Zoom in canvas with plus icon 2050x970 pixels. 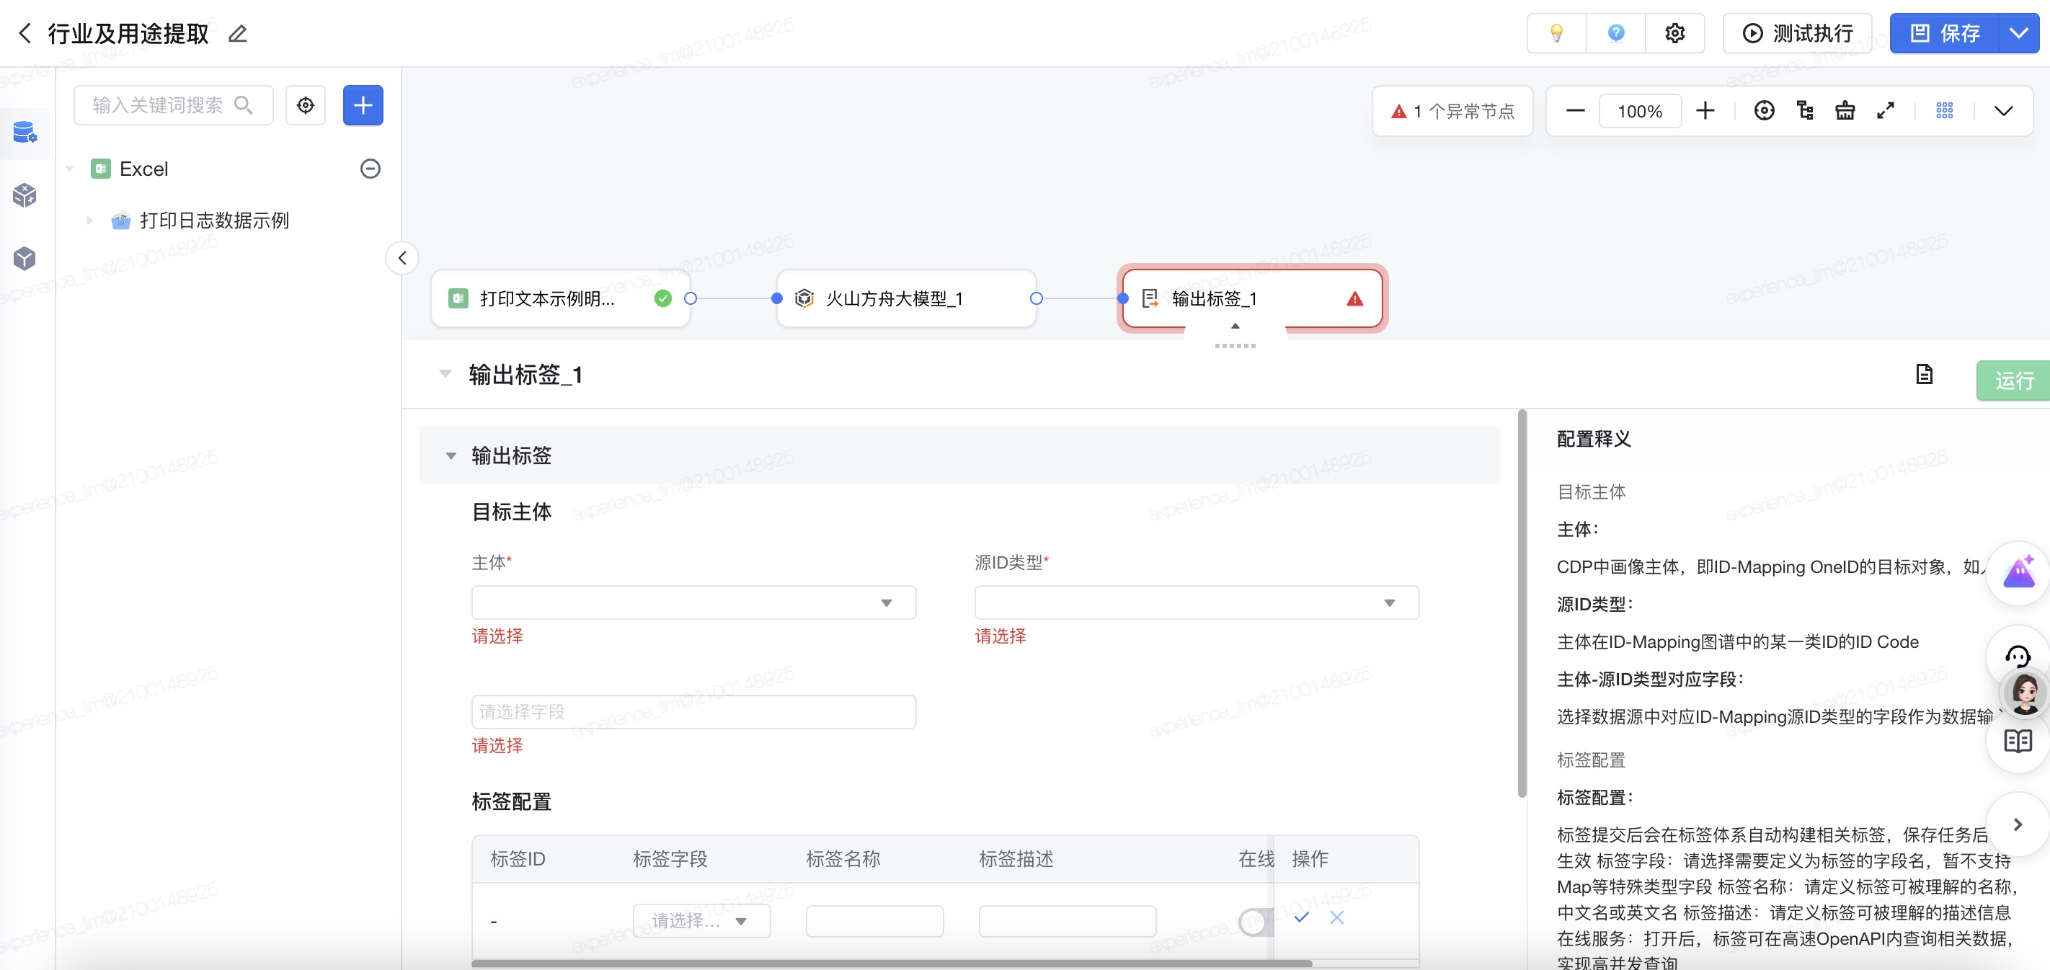[x=1705, y=110]
